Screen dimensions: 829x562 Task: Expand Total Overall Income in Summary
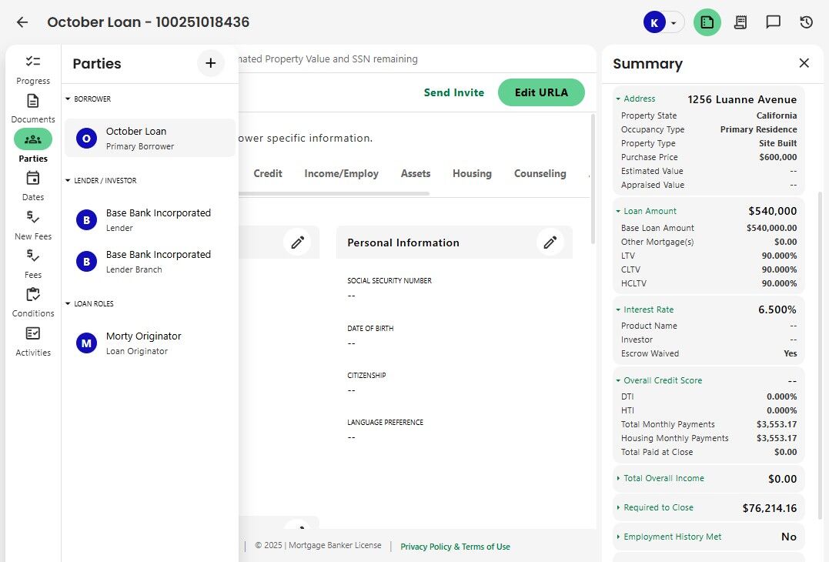[x=664, y=478]
